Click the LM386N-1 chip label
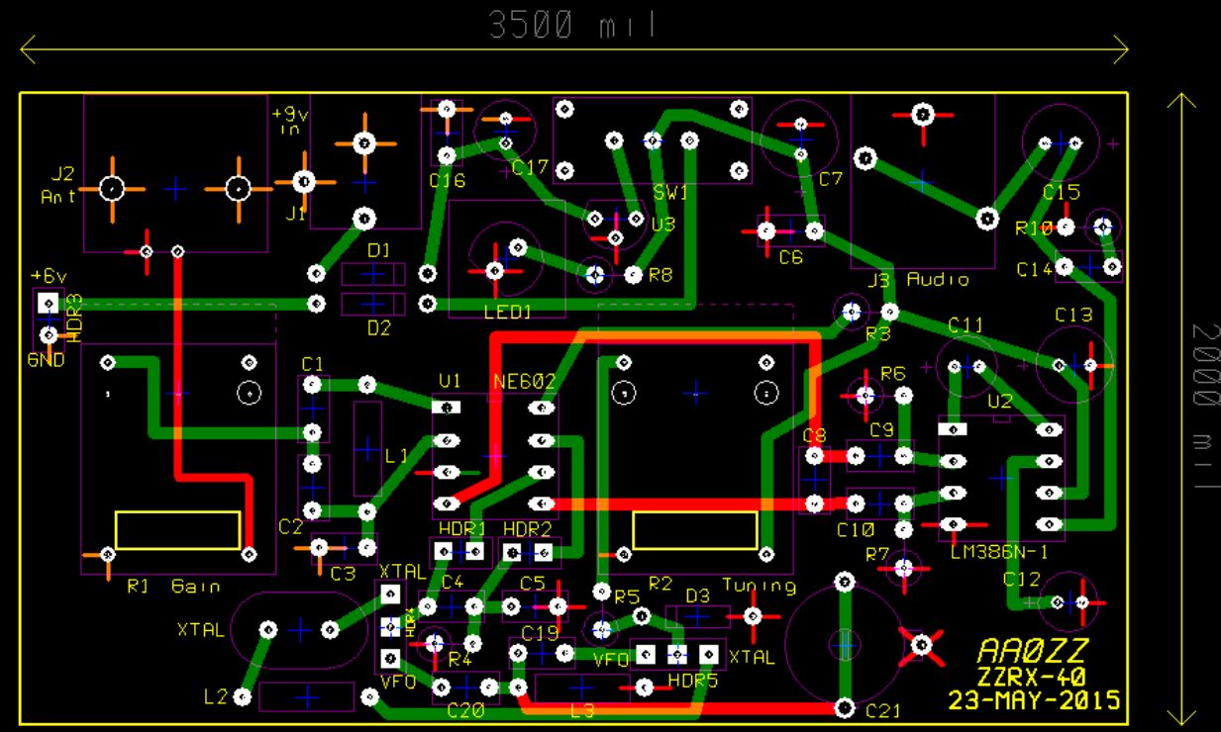This screenshot has width=1221, height=732. point(998,552)
